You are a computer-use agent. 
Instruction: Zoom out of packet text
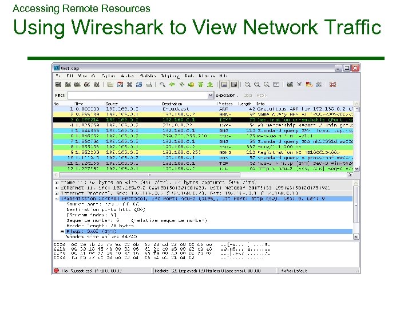point(257,84)
